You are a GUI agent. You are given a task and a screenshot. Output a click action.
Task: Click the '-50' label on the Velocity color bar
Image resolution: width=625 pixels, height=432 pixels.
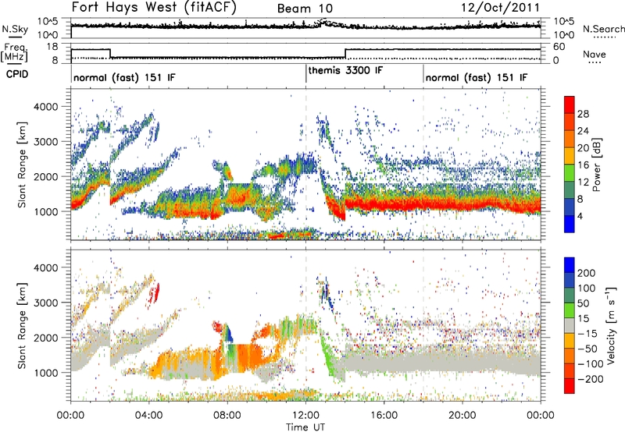point(587,349)
